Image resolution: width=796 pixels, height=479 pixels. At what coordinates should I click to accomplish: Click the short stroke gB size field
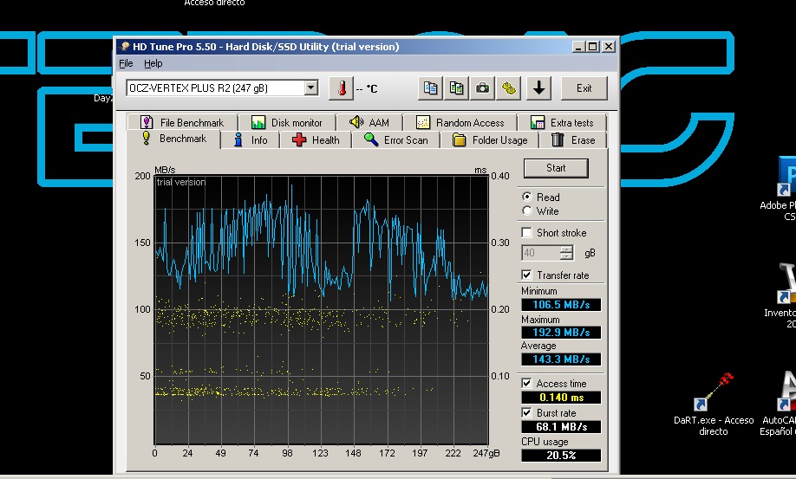[540, 253]
